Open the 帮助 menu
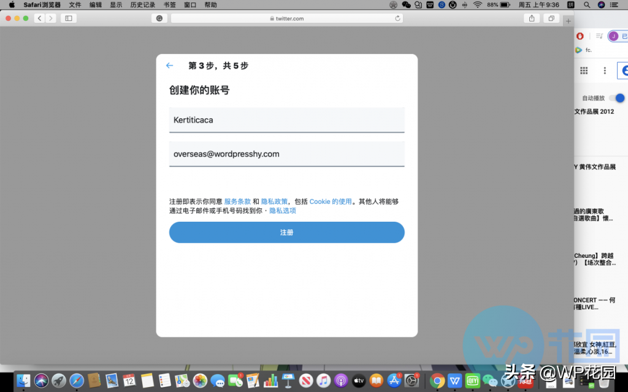 tap(211, 5)
